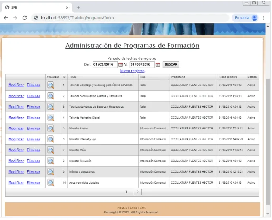Screen dimensions: 272x220
Task: Click Eliminar for Taller de Liderazgo y Coaching
Action: [33, 85]
